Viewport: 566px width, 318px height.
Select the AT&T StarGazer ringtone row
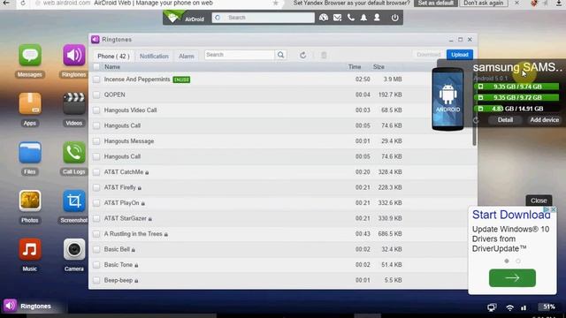click(x=282, y=218)
